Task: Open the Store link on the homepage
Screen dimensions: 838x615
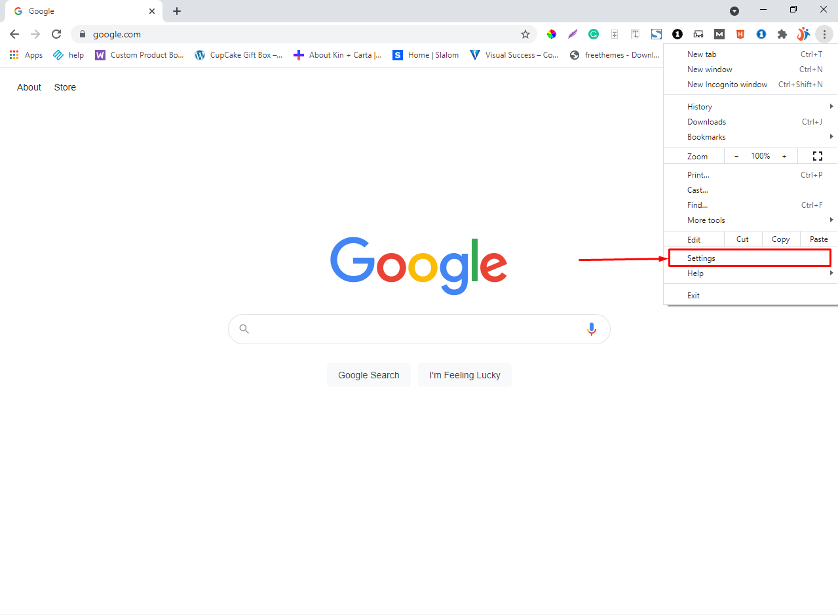Action: point(64,87)
